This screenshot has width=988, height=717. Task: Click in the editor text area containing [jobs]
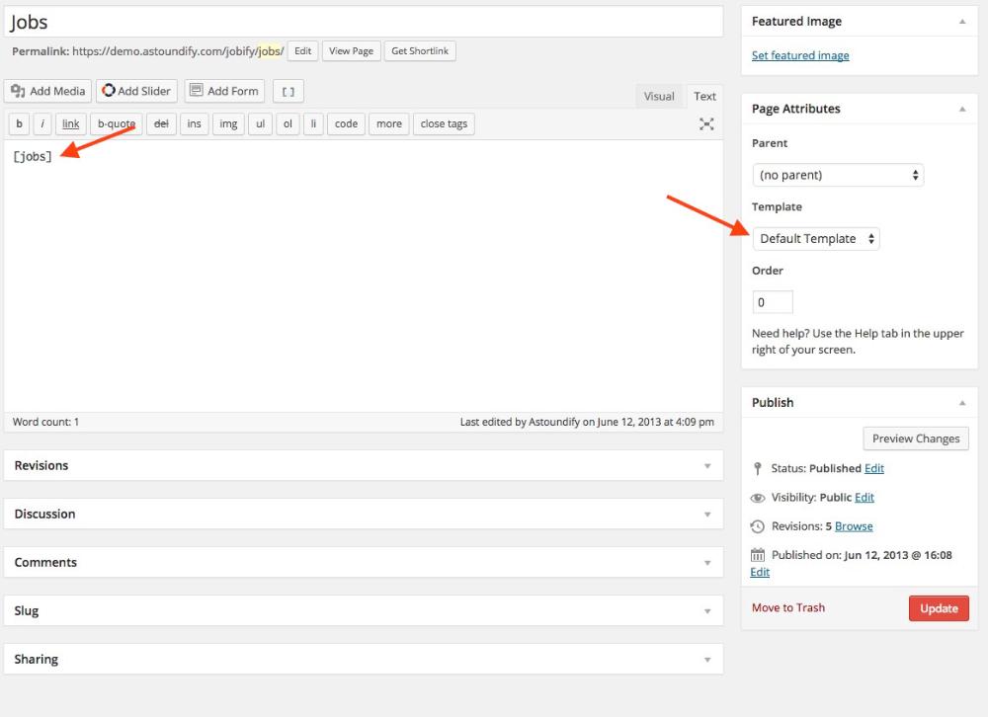[x=363, y=276]
